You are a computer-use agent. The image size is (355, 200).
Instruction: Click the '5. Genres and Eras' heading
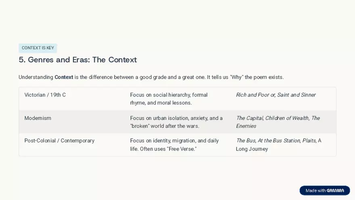77,60
